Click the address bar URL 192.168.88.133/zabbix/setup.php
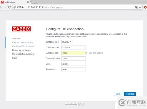This screenshot has width=147, height=109. point(44,7)
